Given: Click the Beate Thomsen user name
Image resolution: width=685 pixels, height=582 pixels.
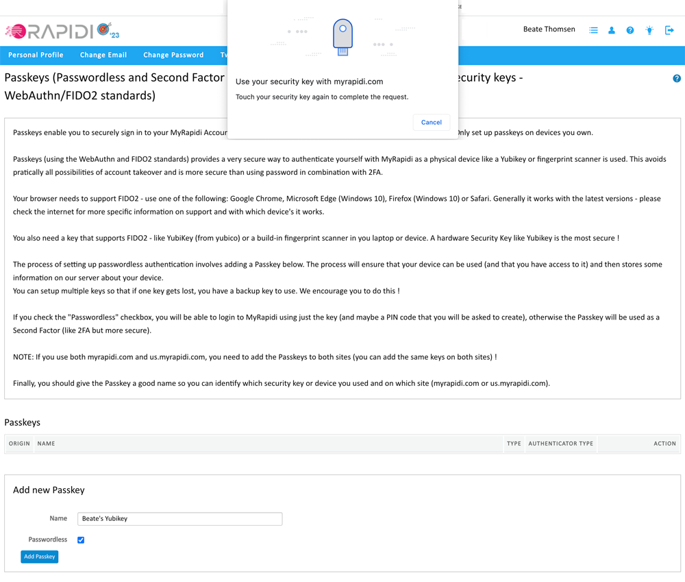Looking at the screenshot, I should click(549, 29).
